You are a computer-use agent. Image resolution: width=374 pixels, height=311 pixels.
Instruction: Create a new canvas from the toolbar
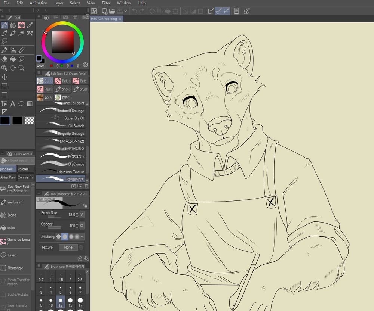[x=104, y=11]
